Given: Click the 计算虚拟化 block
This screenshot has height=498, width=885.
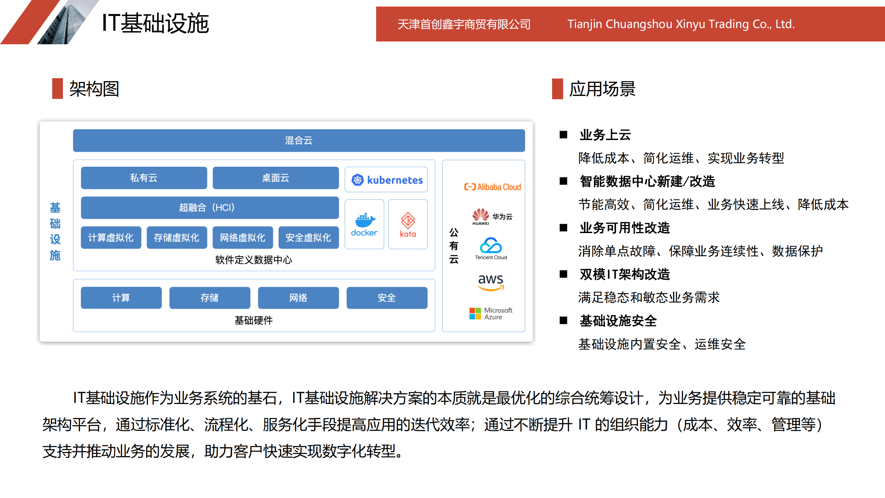Looking at the screenshot, I should 111,238.
